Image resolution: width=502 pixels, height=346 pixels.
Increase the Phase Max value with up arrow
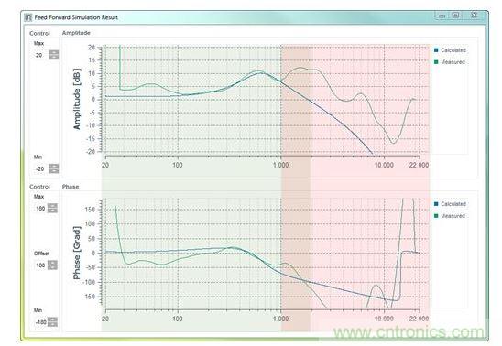52,206
